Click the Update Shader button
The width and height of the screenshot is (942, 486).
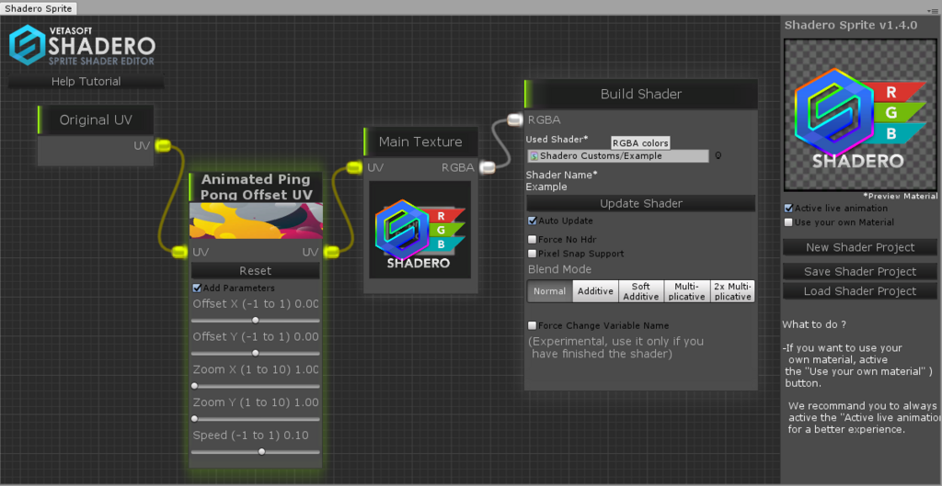(x=641, y=203)
